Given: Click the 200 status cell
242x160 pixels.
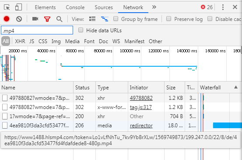Looking at the screenshot, I should (80, 116).
